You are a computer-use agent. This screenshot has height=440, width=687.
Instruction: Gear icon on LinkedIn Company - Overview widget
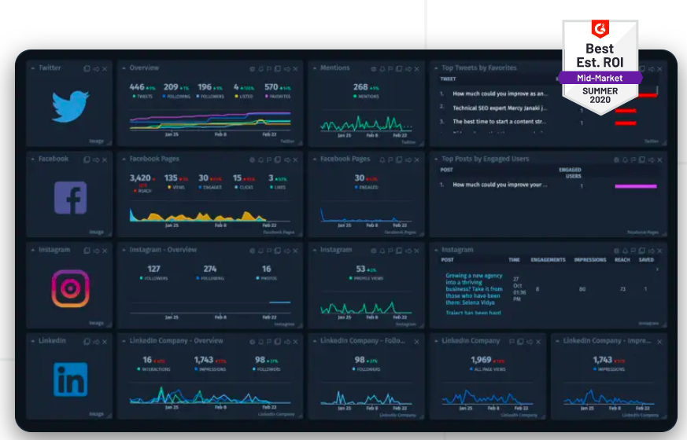tap(252, 342)
